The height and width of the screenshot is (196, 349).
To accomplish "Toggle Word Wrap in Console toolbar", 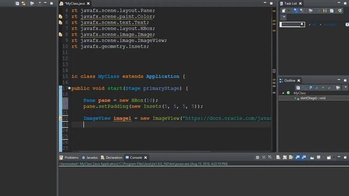I will coord(291,157).
